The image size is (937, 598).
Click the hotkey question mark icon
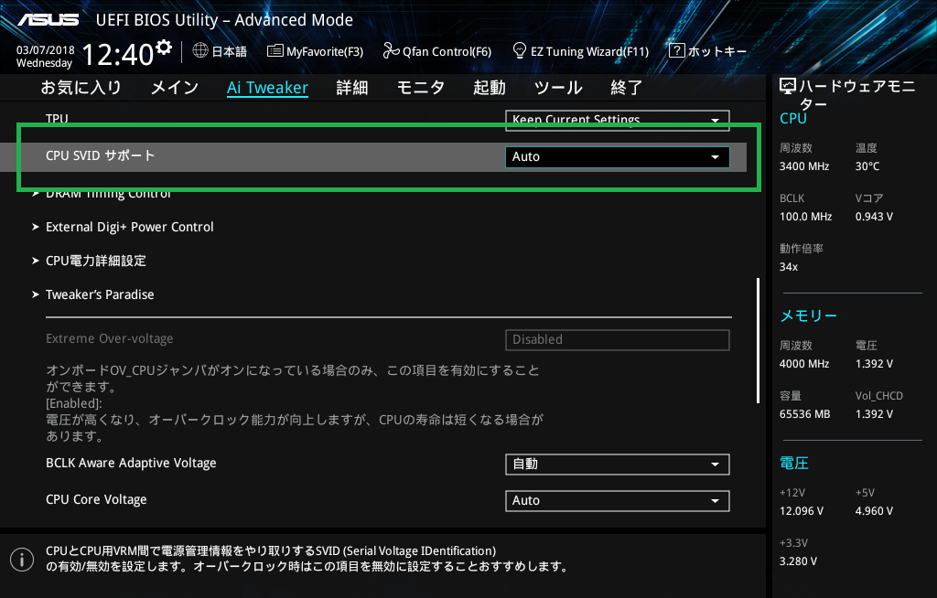pos(676,51)
